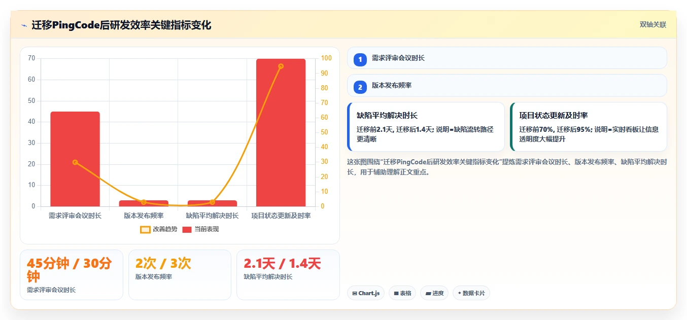Click the lightning icon beside the title

tap(24, 25)
